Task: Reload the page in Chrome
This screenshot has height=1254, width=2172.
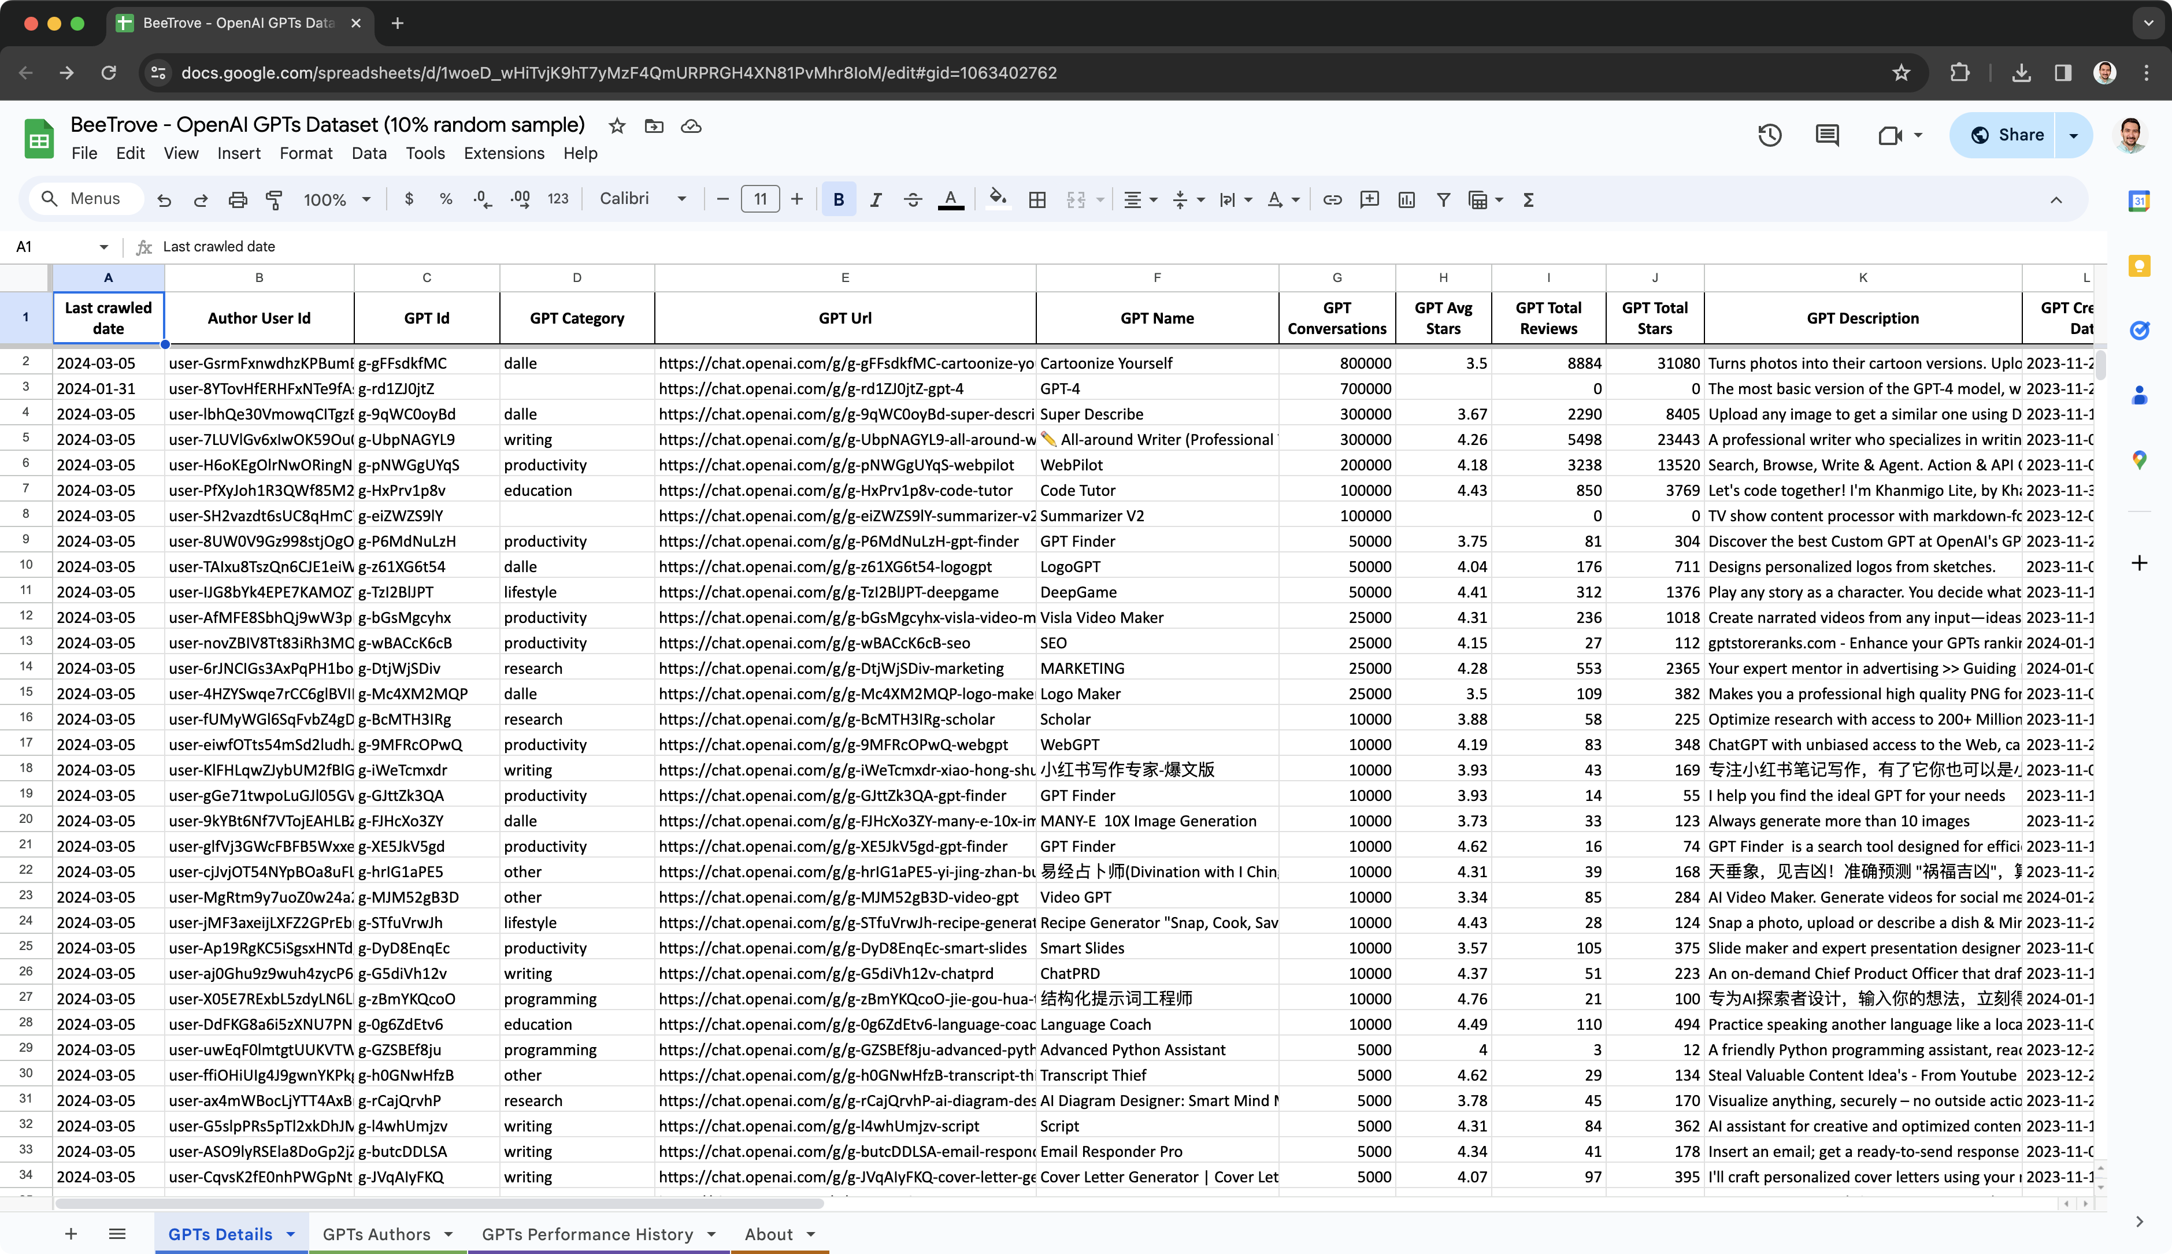Action: pyautogui.click(x=109, y=72)
